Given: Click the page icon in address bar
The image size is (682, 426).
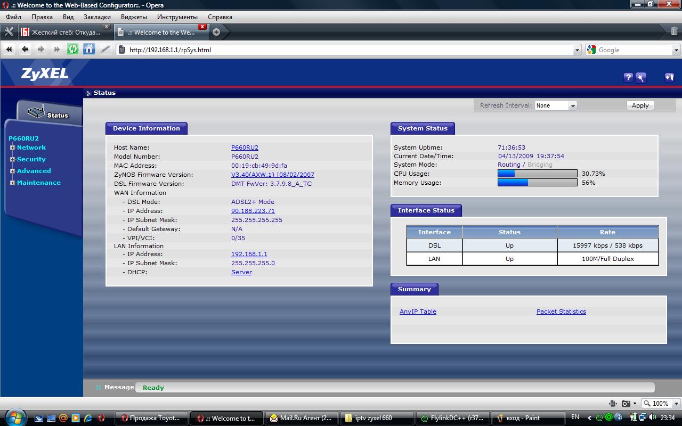Looking at the screenshot, I should (x=121, y=50).
